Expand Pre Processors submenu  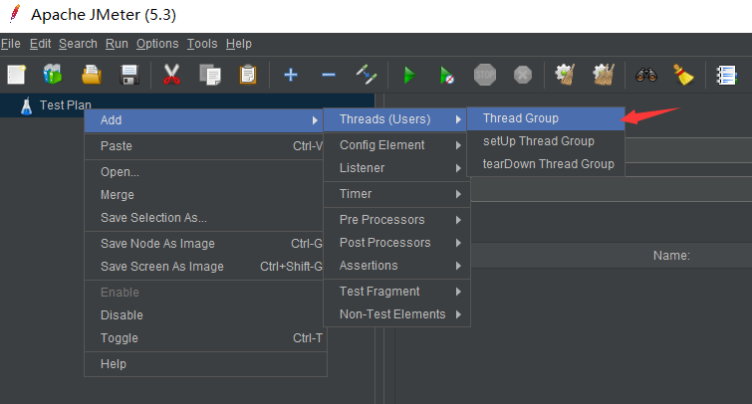(395, 220)
